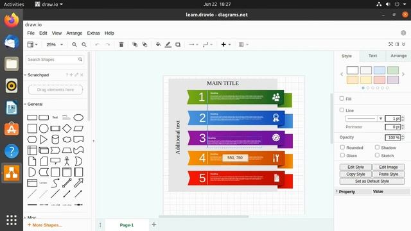Select the Actor stick figure shape

tap(67, 161)
